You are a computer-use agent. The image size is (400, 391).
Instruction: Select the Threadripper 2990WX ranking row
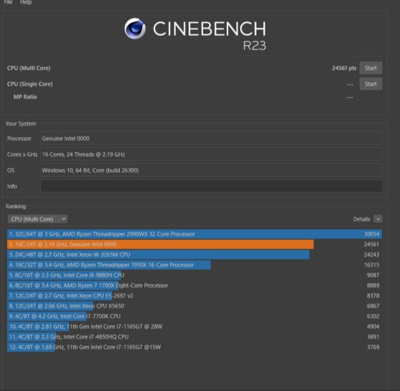(x=194, y=234)
